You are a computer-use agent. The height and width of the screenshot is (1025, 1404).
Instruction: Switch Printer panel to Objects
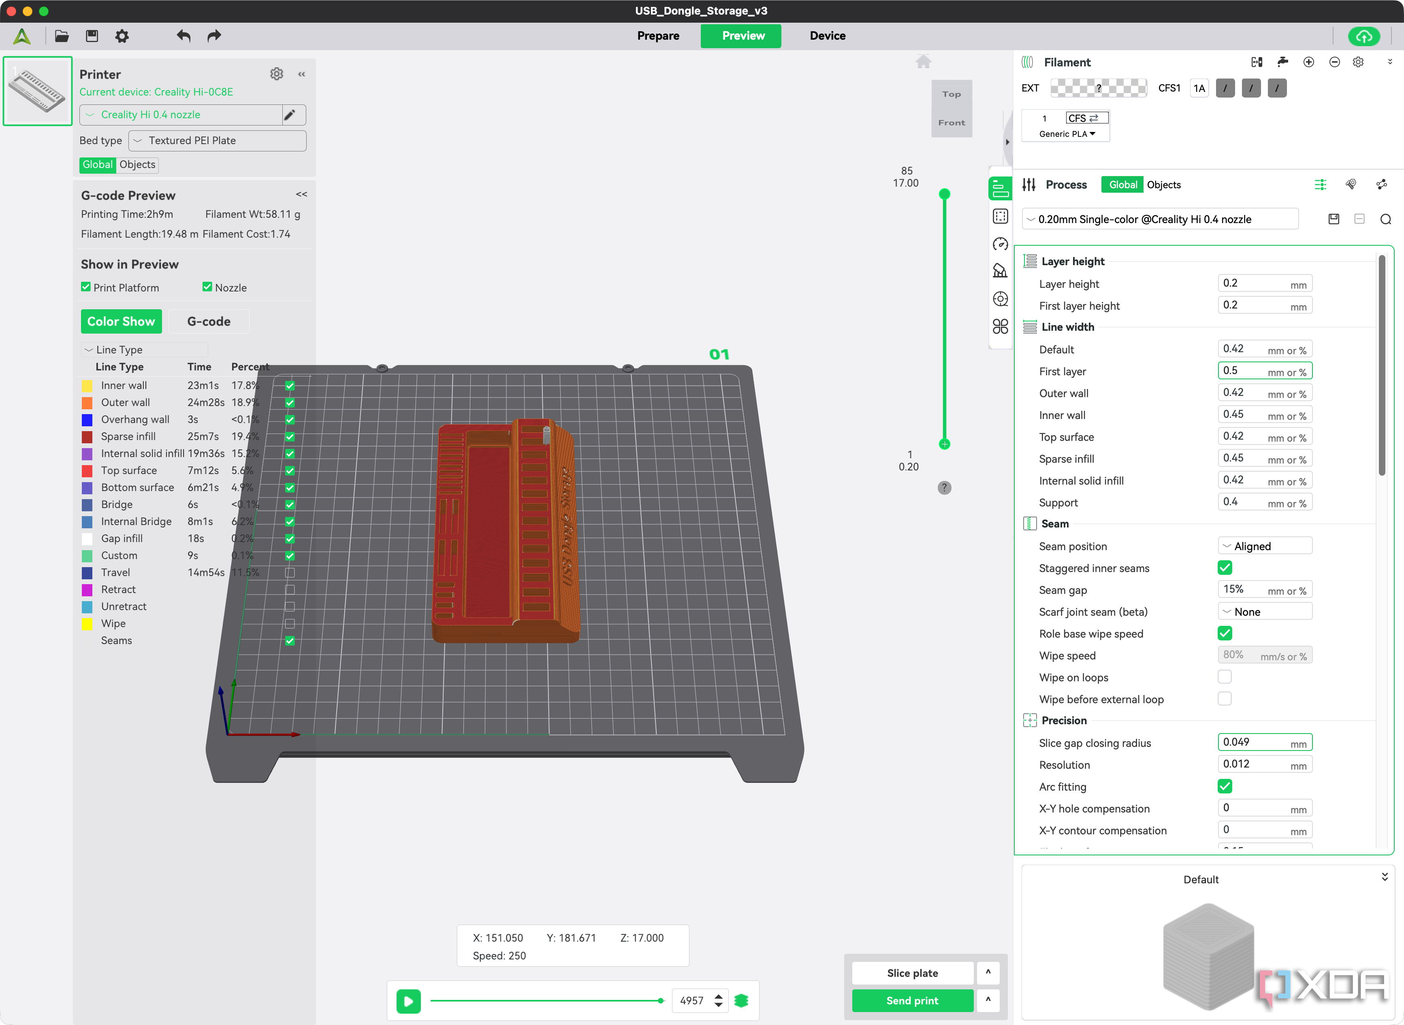point(137,164)
